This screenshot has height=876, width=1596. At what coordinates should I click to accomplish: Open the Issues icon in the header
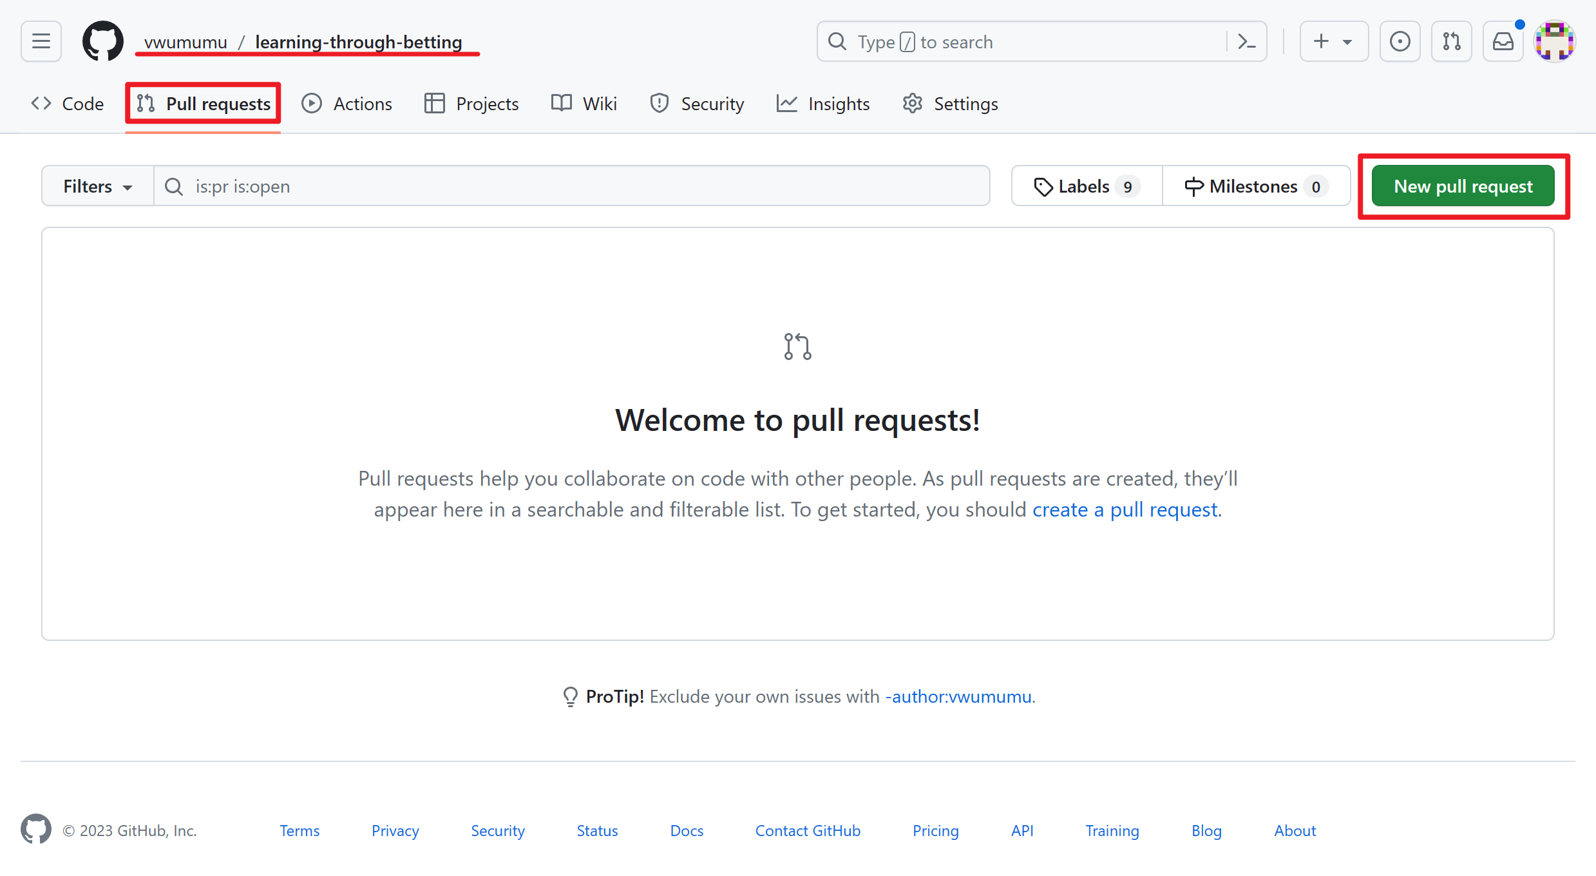pyautogui.click(x=1400, y=42)
